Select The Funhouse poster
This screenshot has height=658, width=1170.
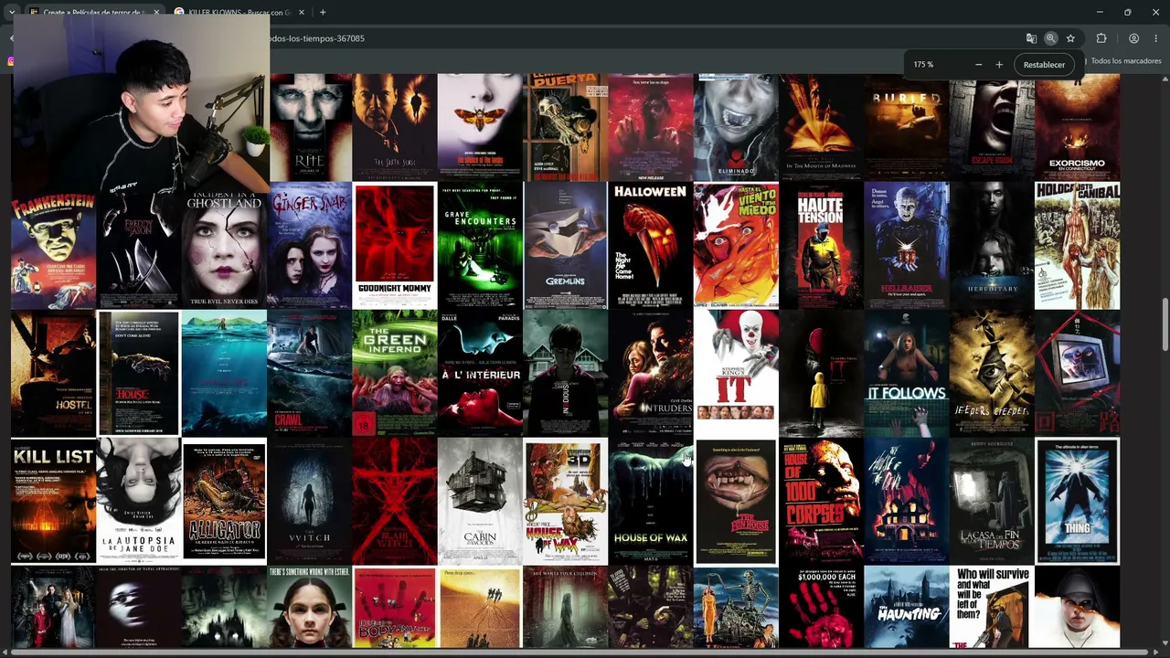click(736, 502)
